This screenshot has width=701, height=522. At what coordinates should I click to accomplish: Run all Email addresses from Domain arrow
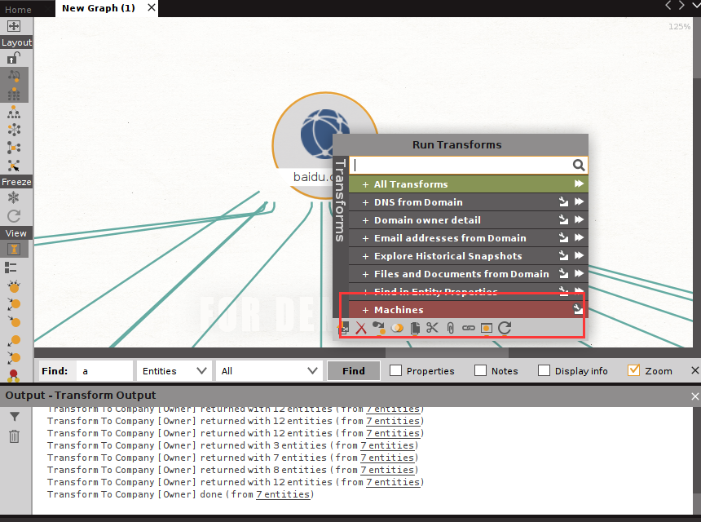579,237
